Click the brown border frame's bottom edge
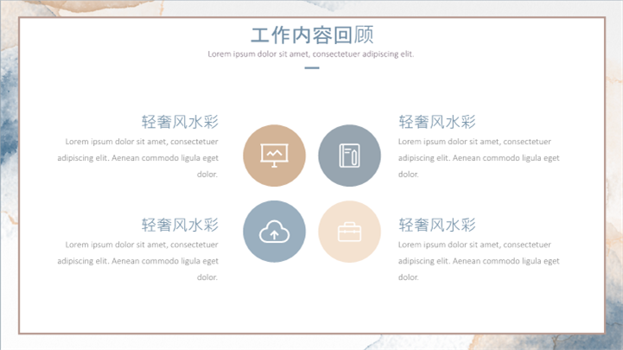This screenshot has height=350, width=623. (x=311, y=333)
